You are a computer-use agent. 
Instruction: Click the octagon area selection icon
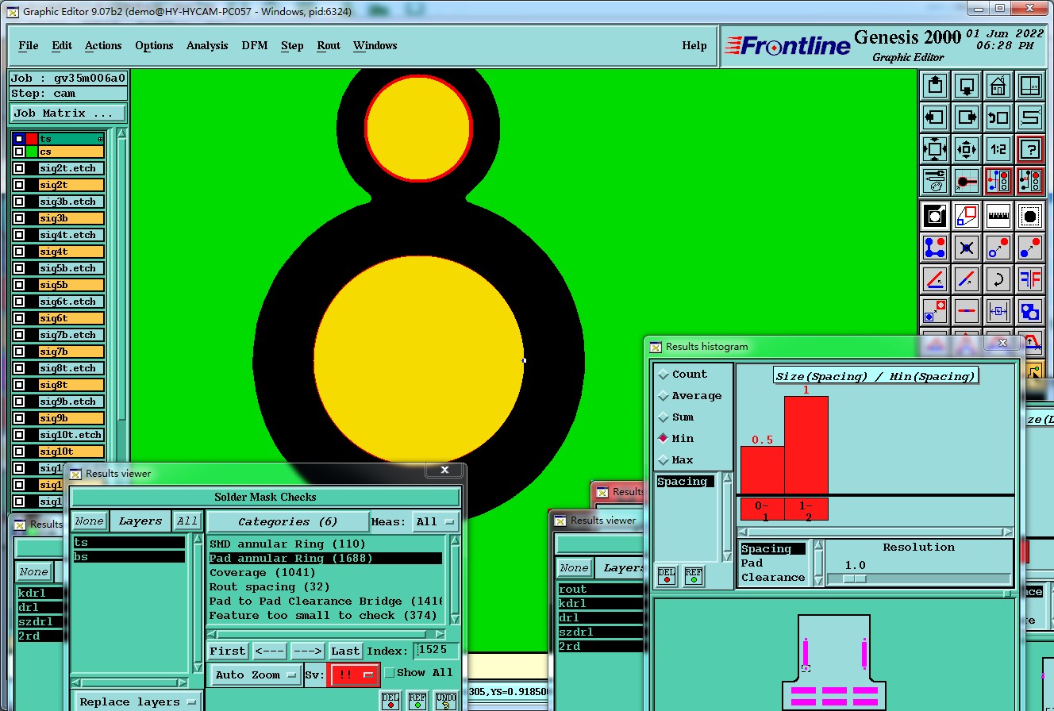(x=1030, y=215)
